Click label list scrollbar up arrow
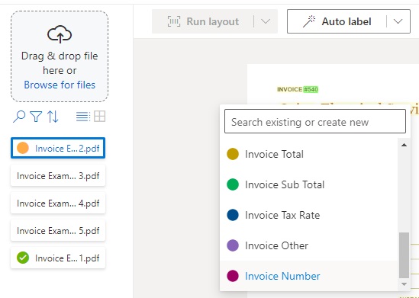The height and width of the screenshot is (298, 419). pos(404,145)
